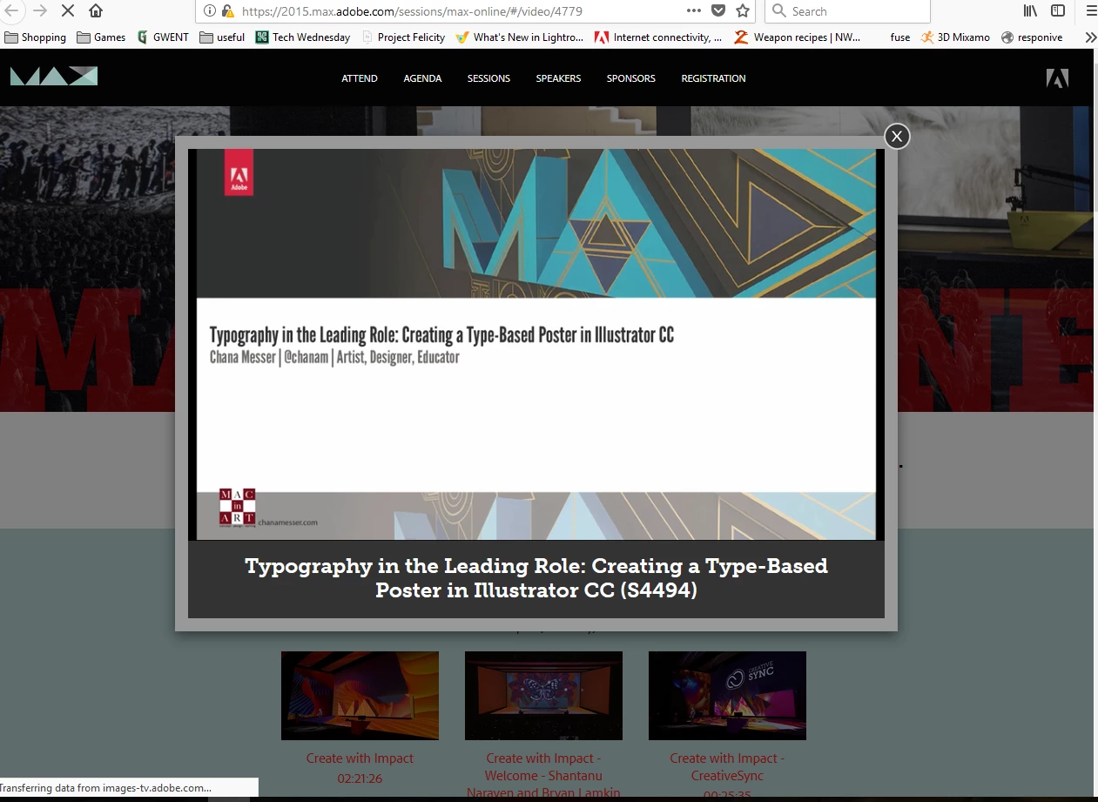The height and width of the screenshot is (802, 1098).
Task: Open Create with Impact CreativeSync link
Action: [x=727, y=767]
